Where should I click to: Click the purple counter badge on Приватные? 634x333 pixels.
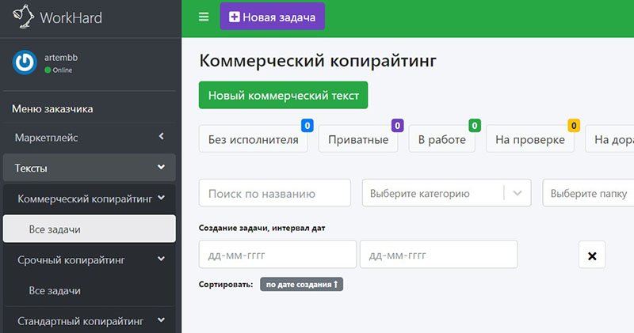point(398,126)
